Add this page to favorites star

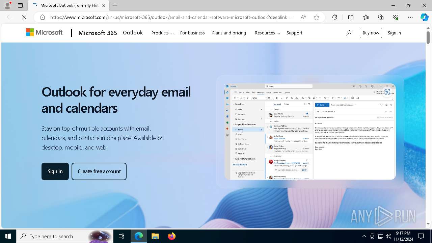[317, 17]
